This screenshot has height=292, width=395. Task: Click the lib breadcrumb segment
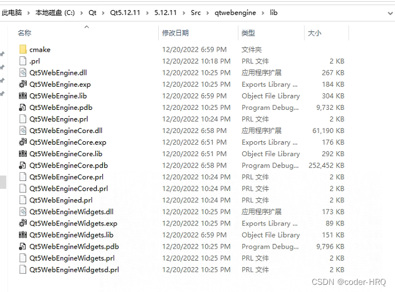click(274, 12)
